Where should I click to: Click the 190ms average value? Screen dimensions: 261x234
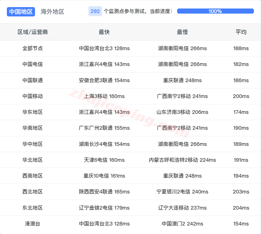[241, 128]
